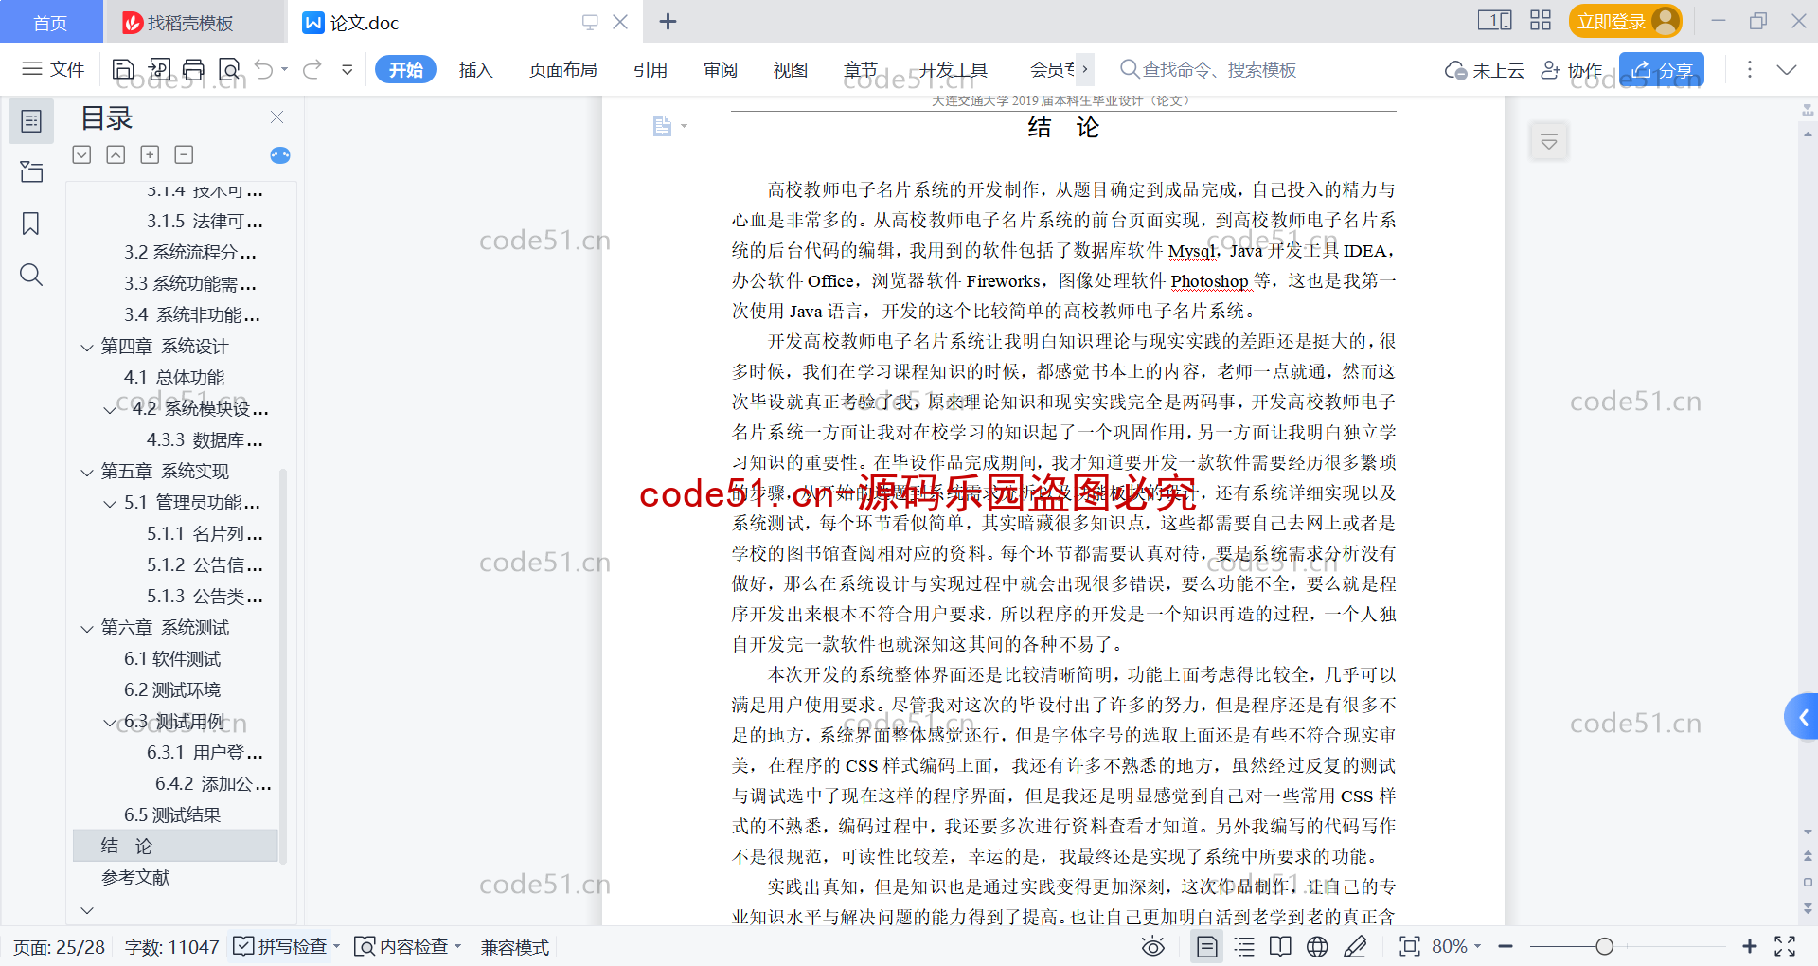Switch to reading mode book icon
Viewport: 1818px width, 966px height.
tap(1280, 946)
